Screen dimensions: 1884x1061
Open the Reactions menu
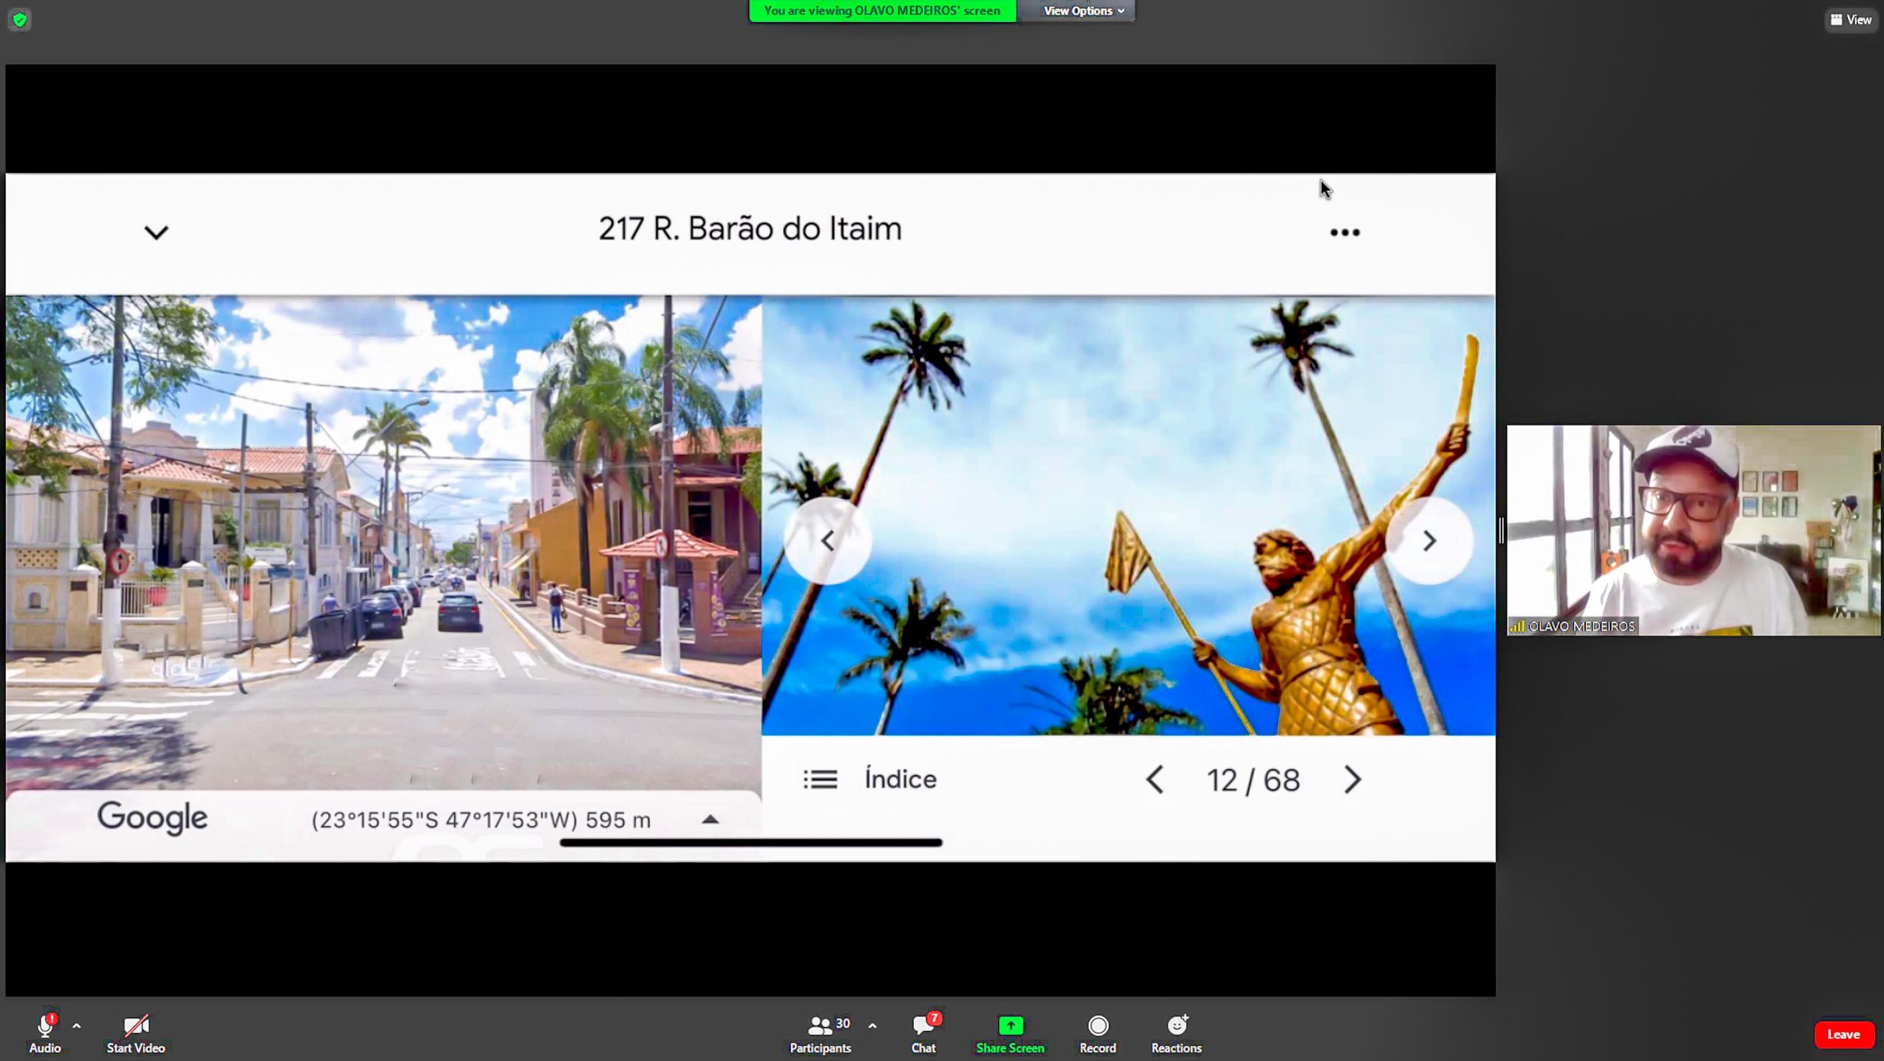tap(1176, 1026)
